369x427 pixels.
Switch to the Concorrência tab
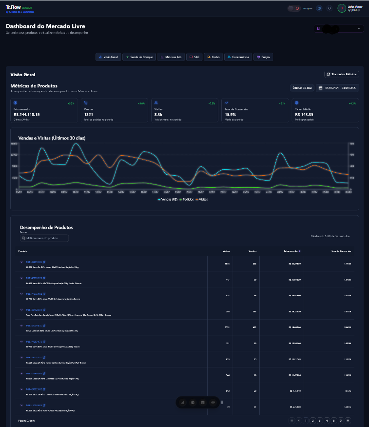238,57
